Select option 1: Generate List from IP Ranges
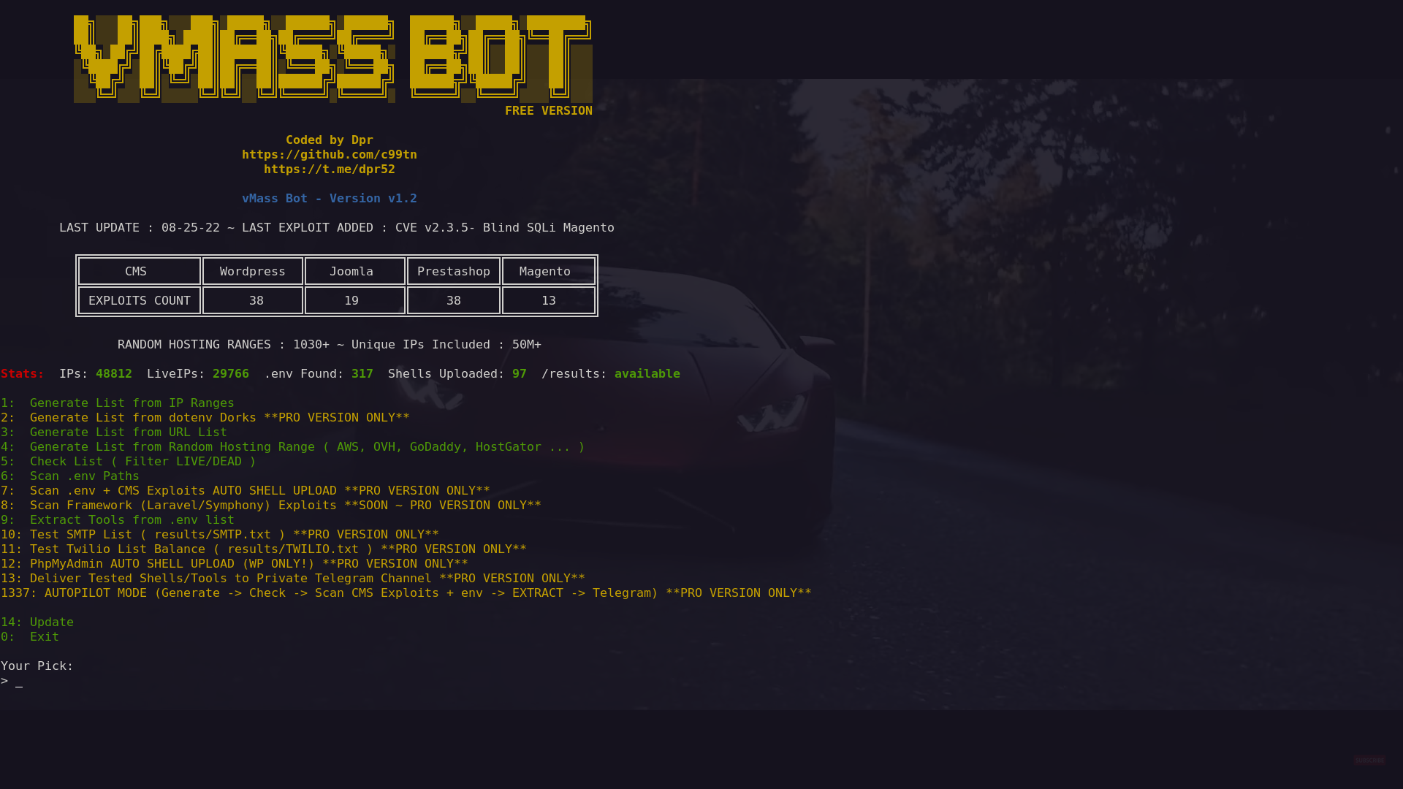This screenshot has width=1403, height=789. click(x=132, y=403)
